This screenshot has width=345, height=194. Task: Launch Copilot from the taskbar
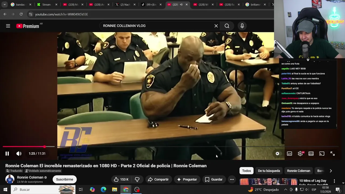(92, 189)
